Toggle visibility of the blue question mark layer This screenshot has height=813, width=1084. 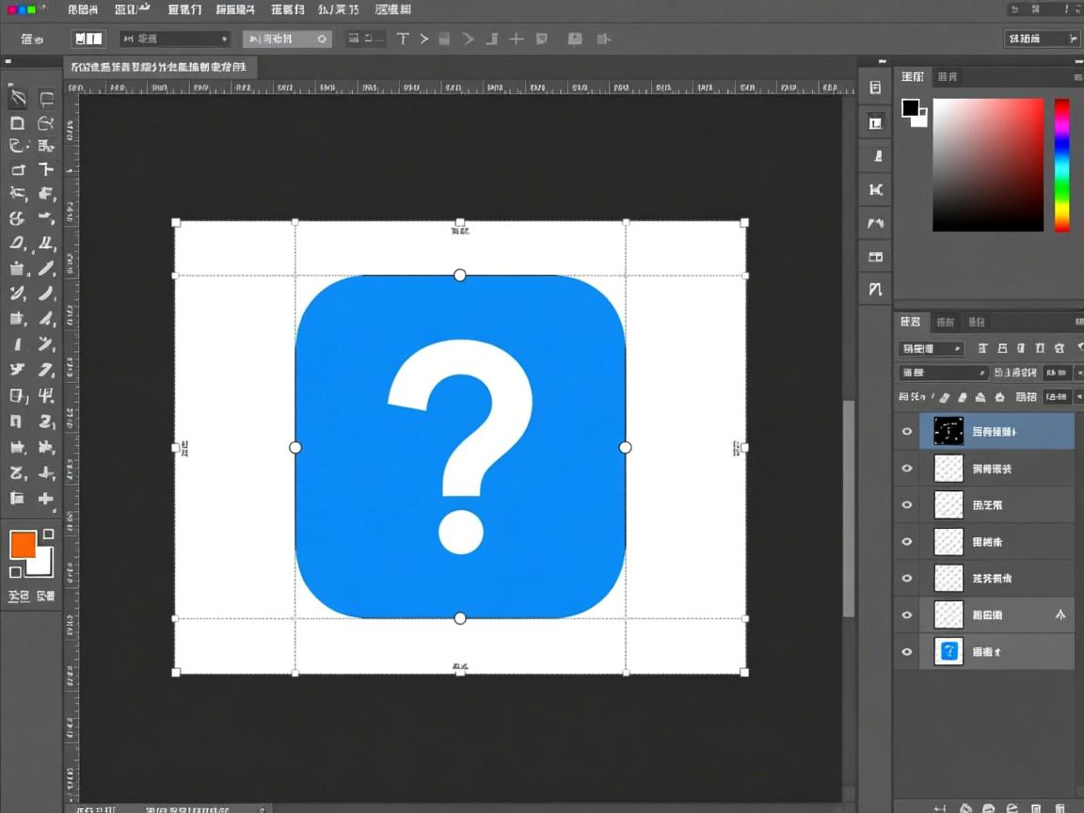[907, 652]
